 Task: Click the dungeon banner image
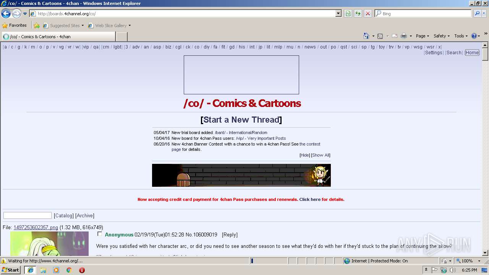[x=241, y=175]
